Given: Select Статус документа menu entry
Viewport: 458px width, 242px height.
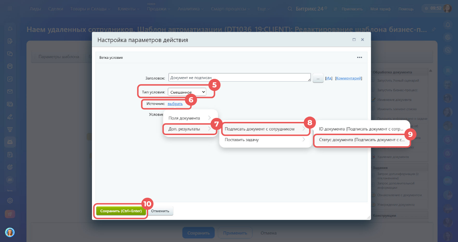Looking at the screenshot, I should click(x=362, y=140).
